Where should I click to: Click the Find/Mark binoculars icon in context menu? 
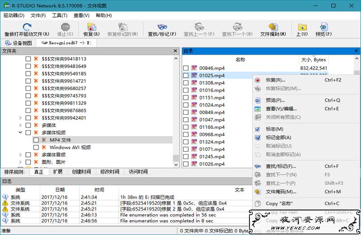point(258,166)
